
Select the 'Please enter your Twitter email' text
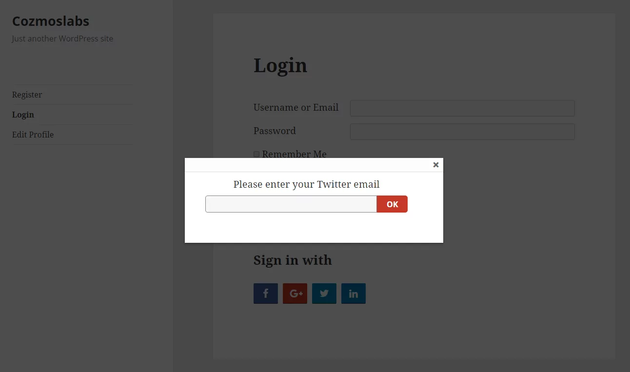306,184
